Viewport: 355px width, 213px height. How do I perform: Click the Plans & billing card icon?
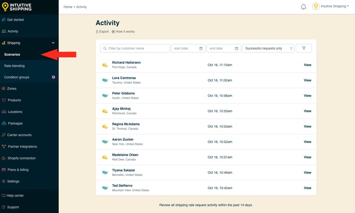[x=4, y=170]
